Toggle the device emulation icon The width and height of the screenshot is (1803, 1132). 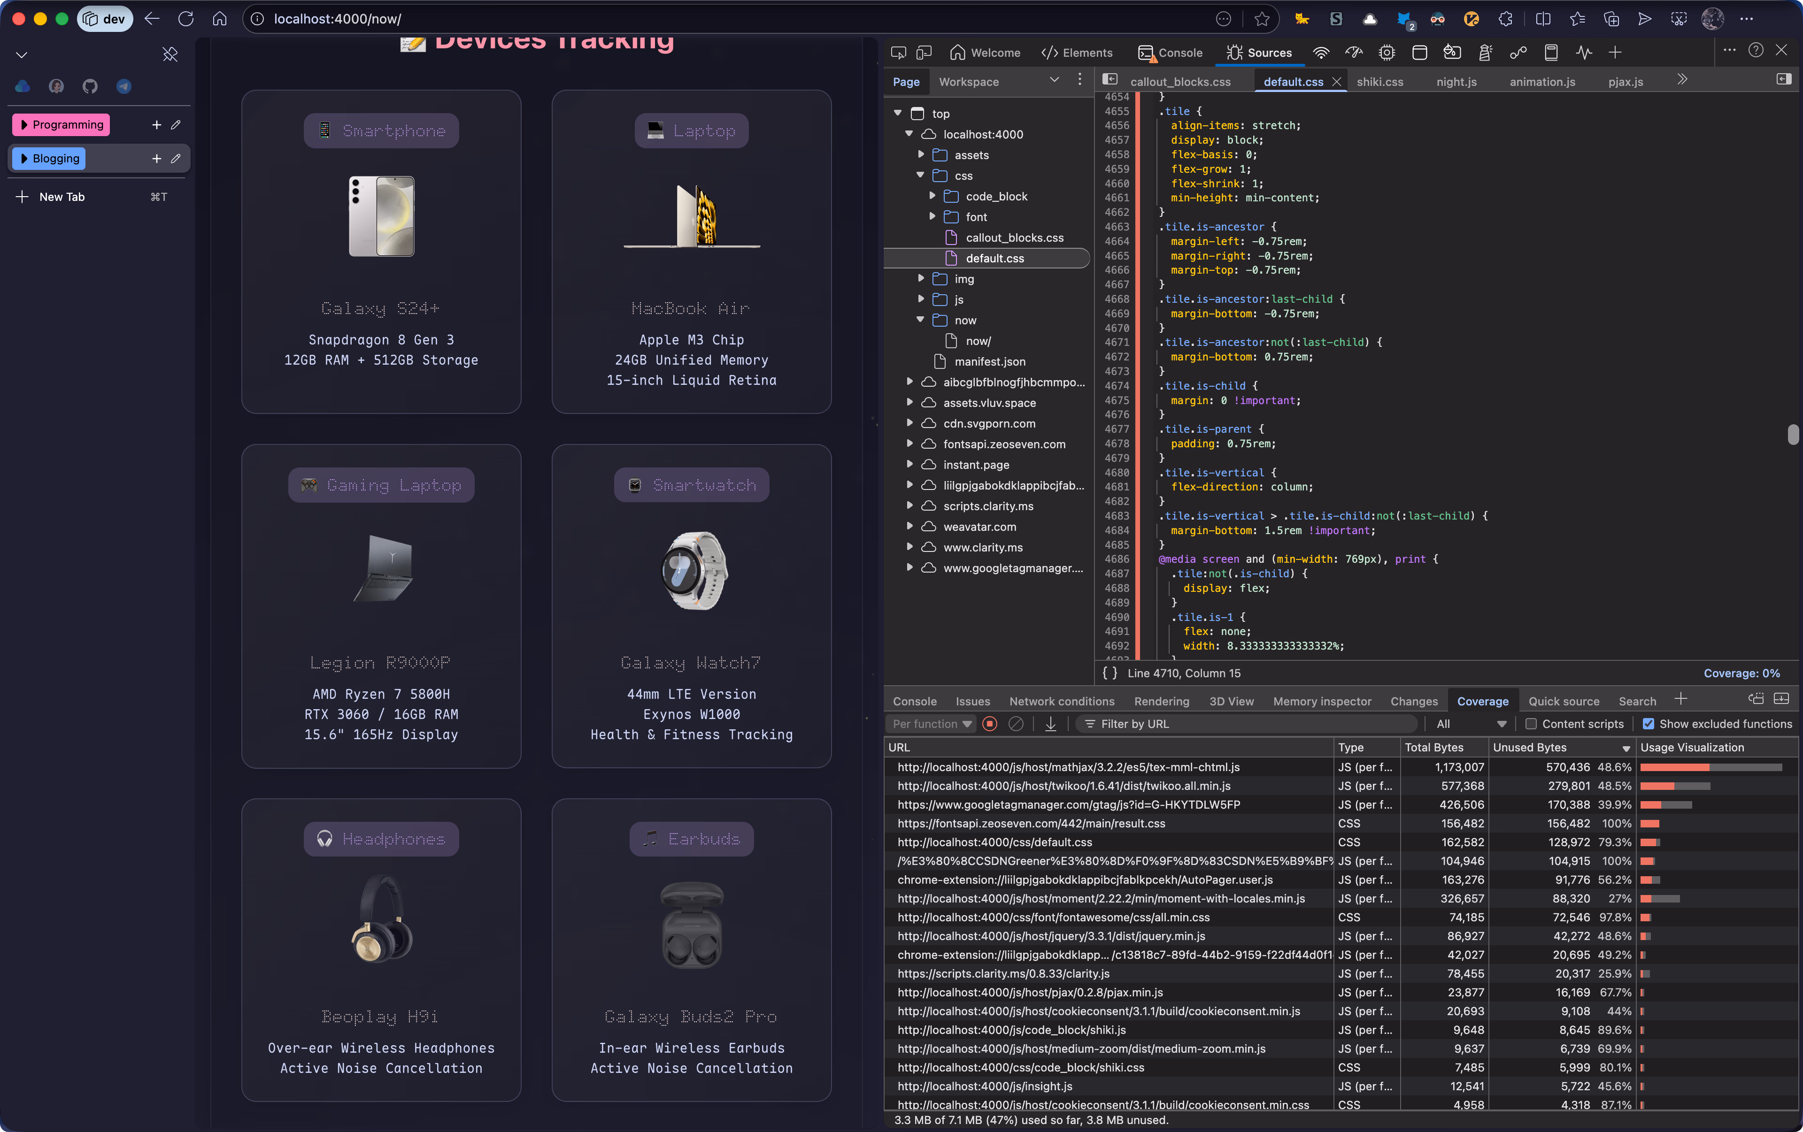point(924,53)
